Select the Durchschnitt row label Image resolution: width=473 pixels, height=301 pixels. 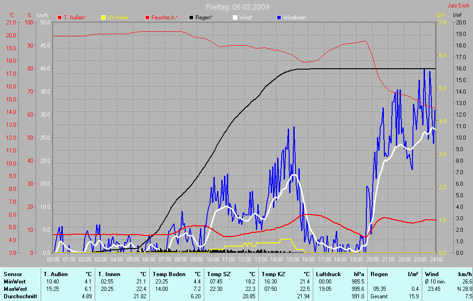tap(20, 296)
